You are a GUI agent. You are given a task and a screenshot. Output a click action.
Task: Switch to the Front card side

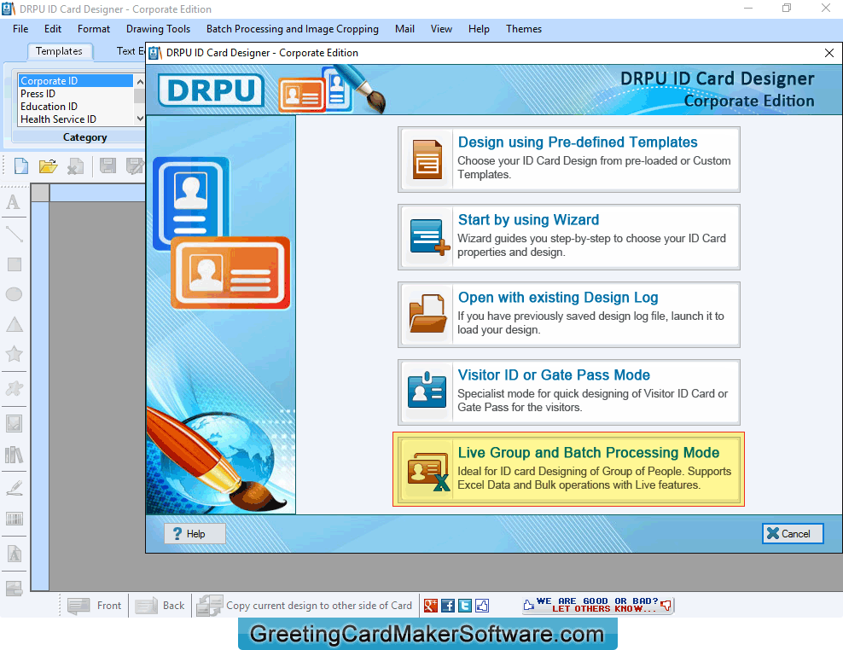point(95,606)
